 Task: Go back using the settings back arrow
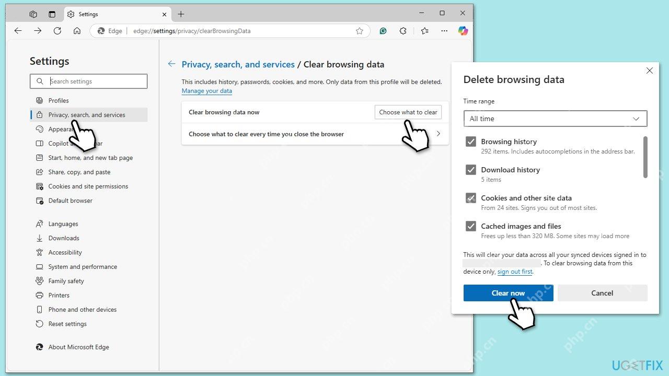click(x=171, y=63)
